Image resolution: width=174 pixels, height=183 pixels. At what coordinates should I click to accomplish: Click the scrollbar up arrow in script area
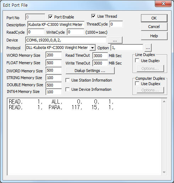tap(164, 101)
